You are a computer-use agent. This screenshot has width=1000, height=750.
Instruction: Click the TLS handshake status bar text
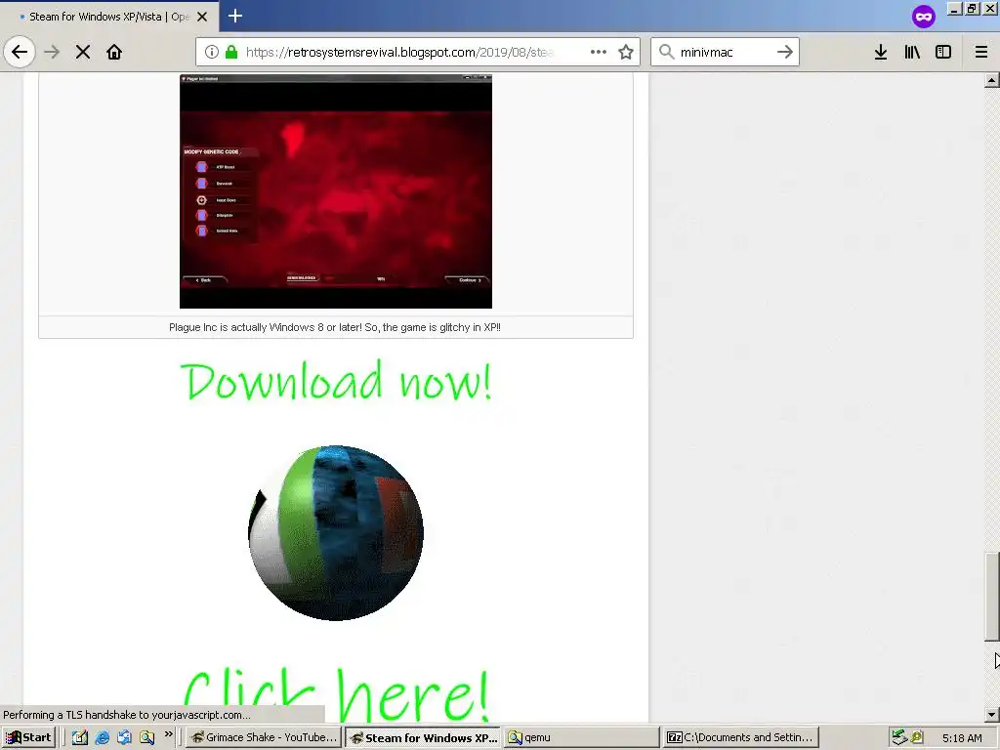[127, 715]
